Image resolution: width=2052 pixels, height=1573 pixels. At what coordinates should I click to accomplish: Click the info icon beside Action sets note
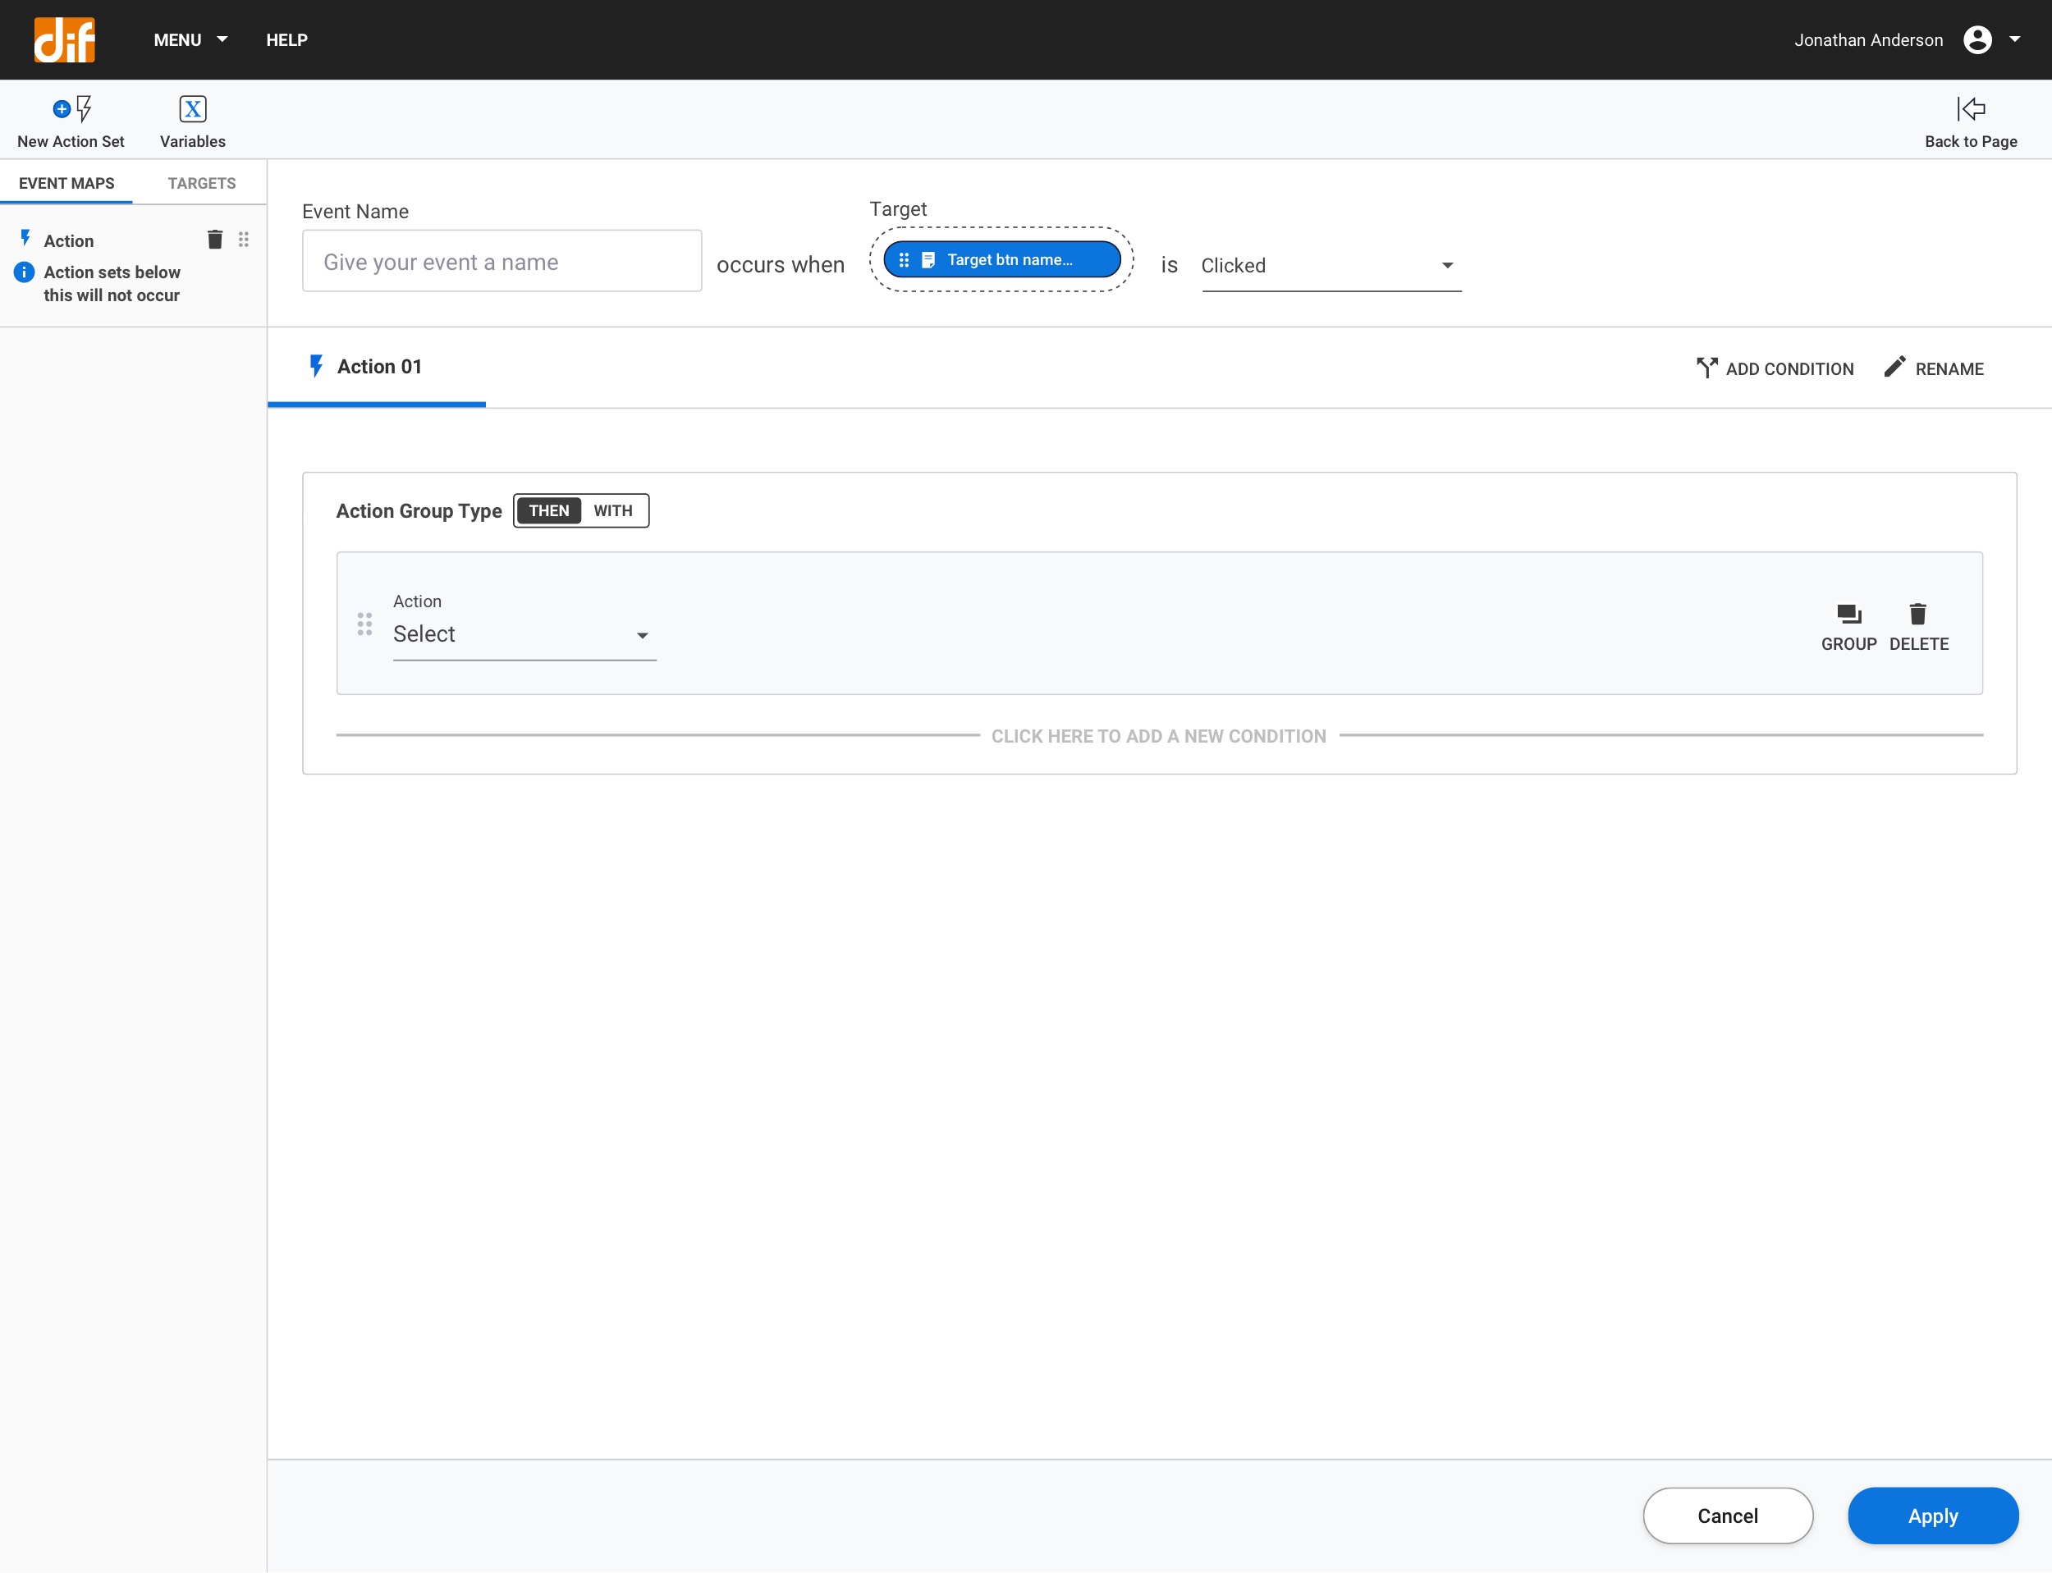coord(25,272)
